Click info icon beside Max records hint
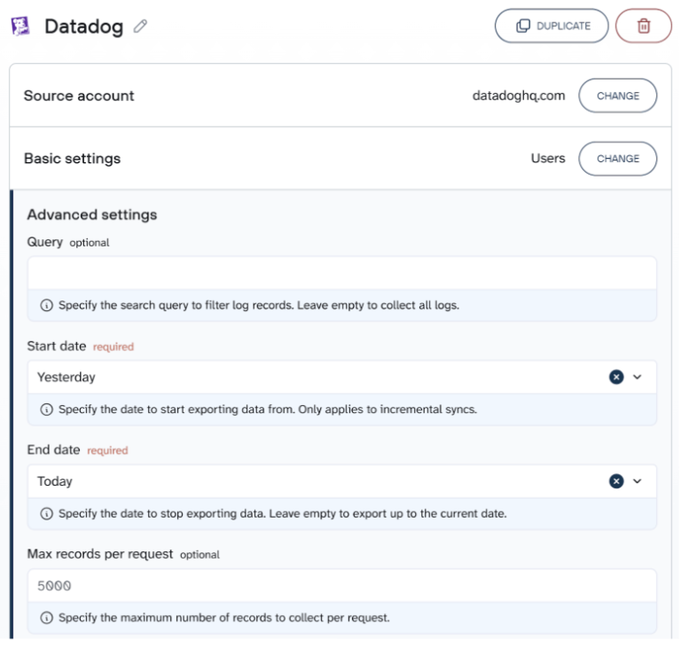This screenshot has height=648, width=681. (46, 618)
